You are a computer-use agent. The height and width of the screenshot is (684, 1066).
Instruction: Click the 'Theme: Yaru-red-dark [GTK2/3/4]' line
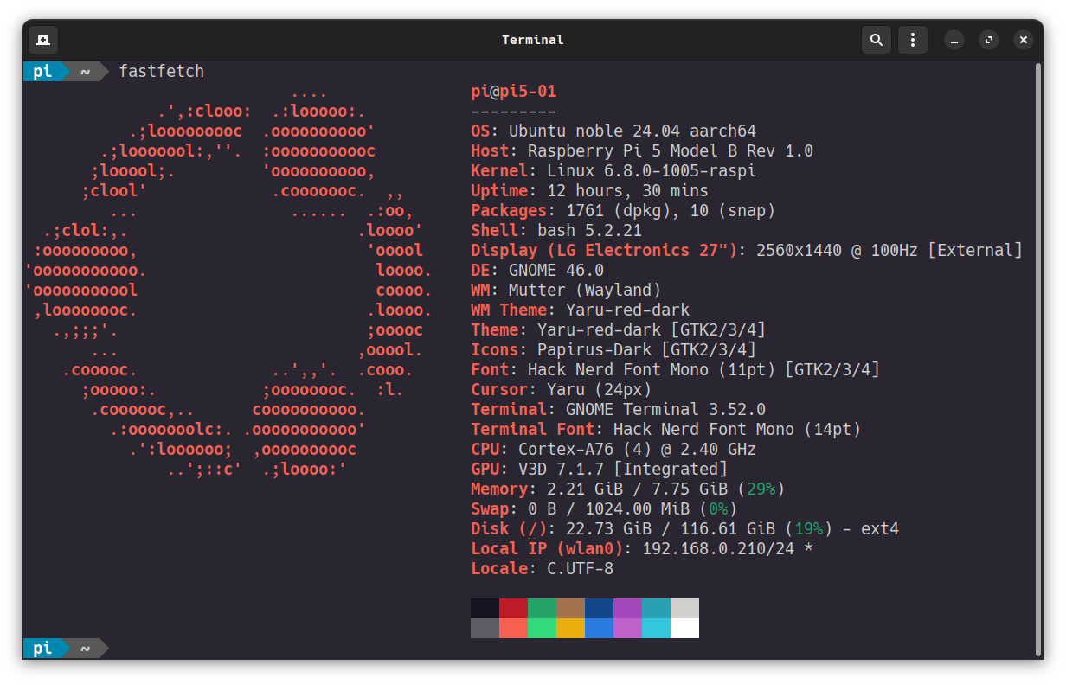click(619, 330)
